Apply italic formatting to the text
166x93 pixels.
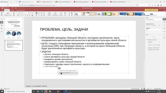(20, 15)
